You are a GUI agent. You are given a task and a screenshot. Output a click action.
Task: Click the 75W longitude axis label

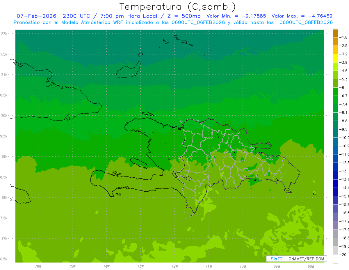(72, 266)
